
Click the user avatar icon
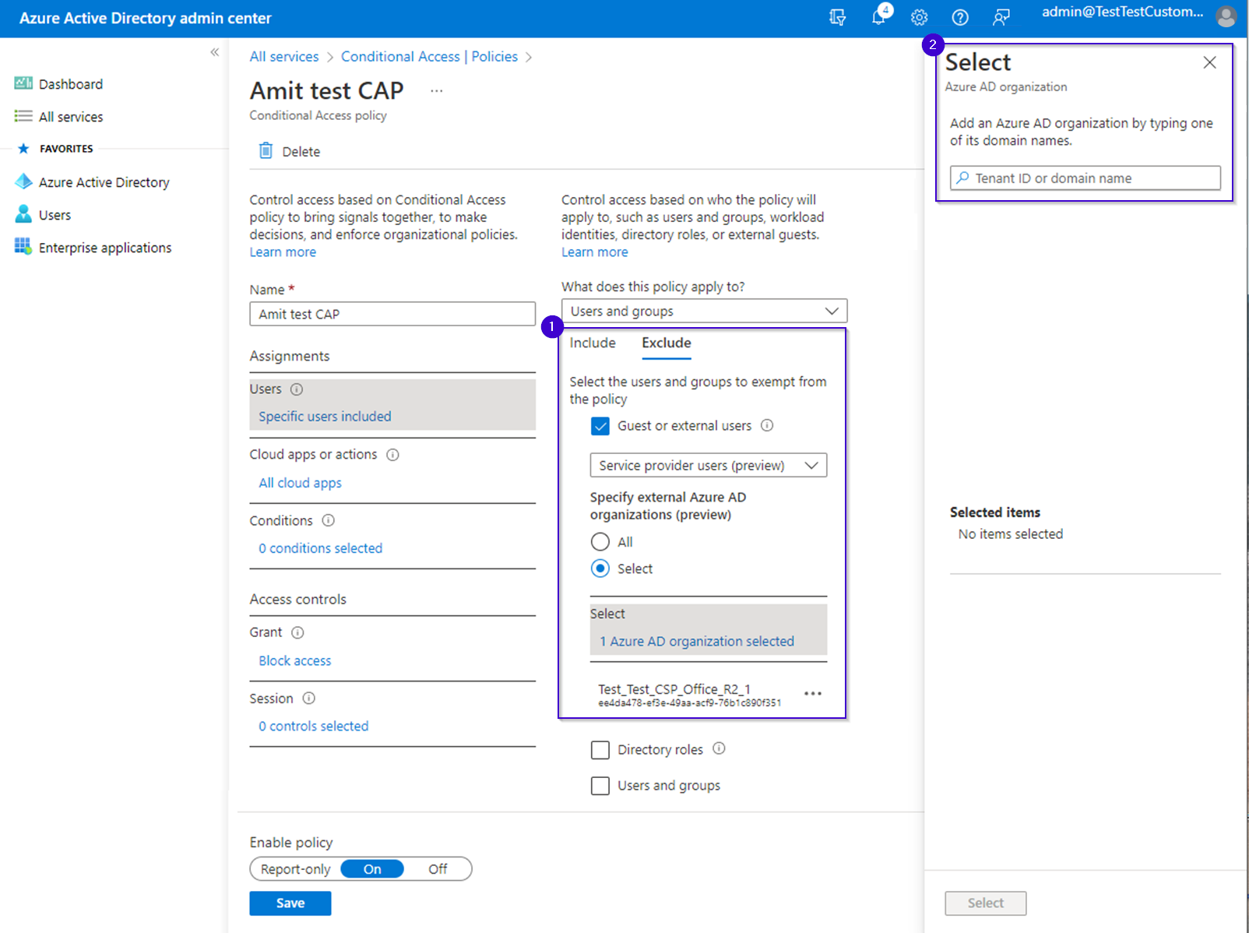pos(1226,16)
